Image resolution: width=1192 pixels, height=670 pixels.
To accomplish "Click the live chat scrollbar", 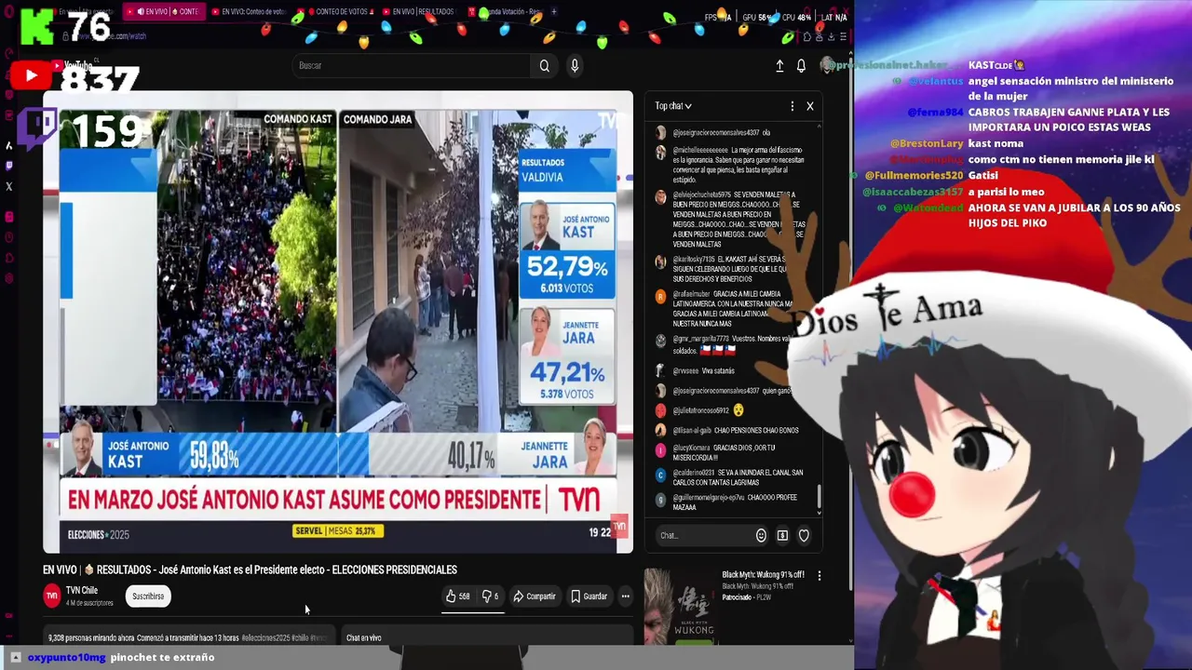I will point(819,498).
